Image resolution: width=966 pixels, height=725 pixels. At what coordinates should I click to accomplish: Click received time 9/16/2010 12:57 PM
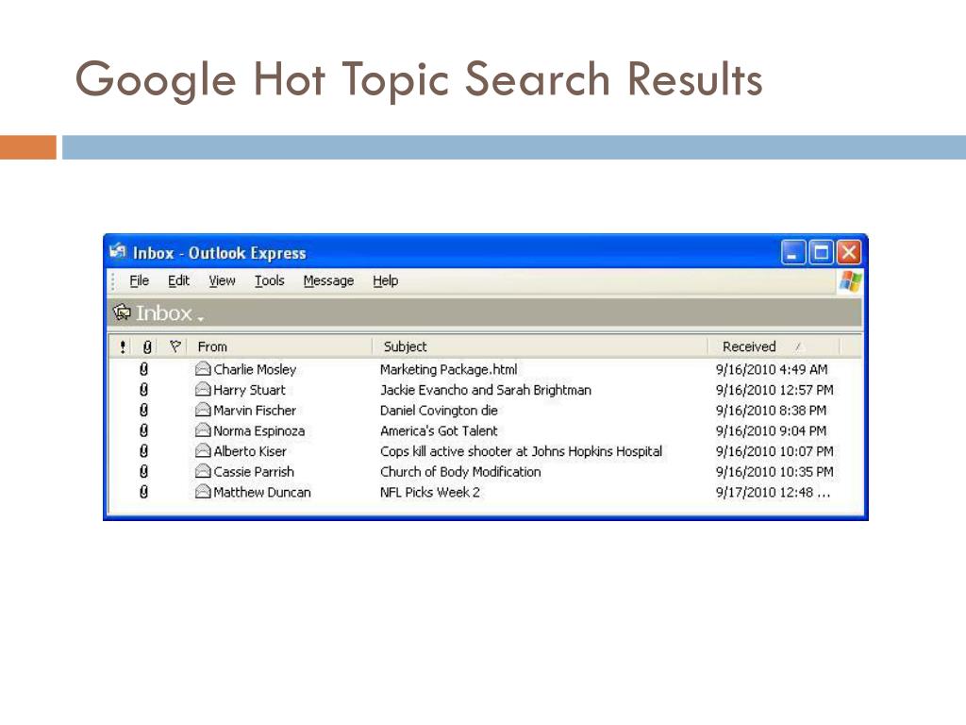(x=774, y=390)
